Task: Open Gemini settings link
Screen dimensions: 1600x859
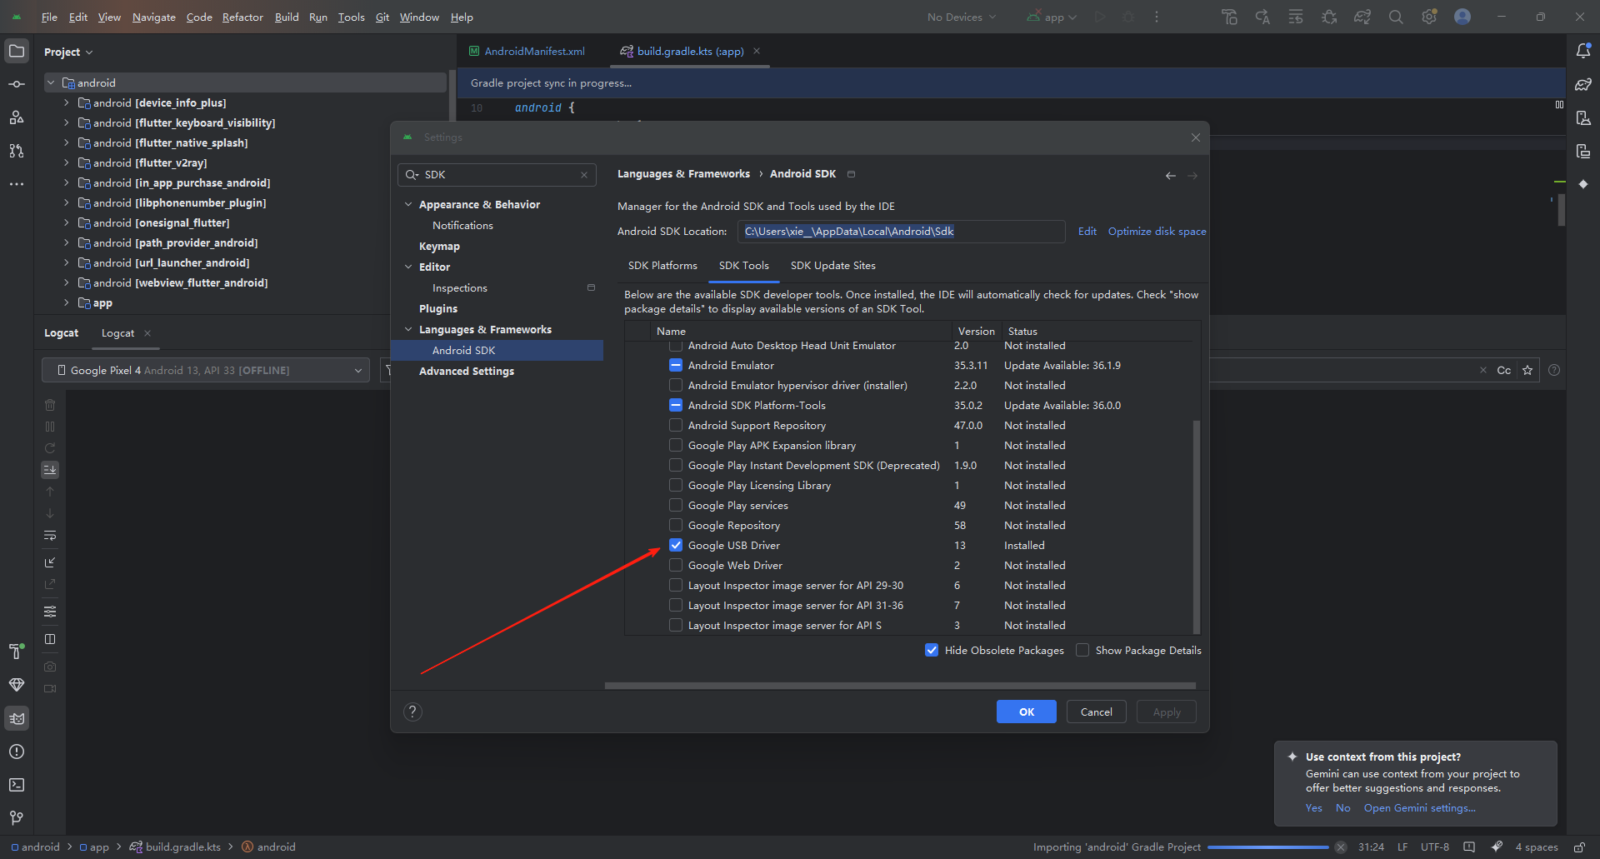Action: pos(1419,807)
